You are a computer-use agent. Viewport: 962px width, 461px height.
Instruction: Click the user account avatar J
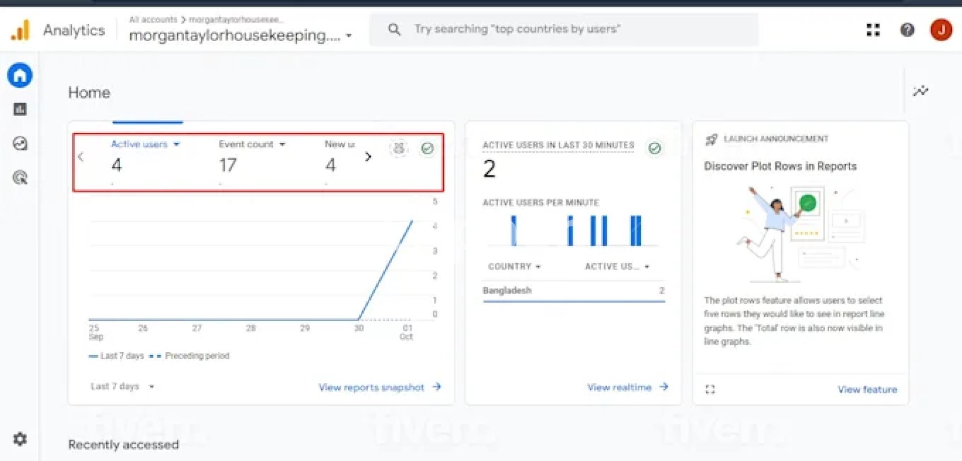pyautogui.click(x=941, y=30)
